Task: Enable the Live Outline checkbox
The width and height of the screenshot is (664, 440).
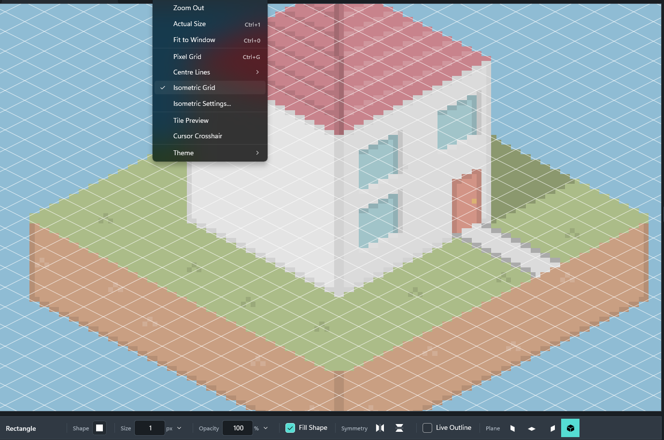Action: tap(427, 428)
